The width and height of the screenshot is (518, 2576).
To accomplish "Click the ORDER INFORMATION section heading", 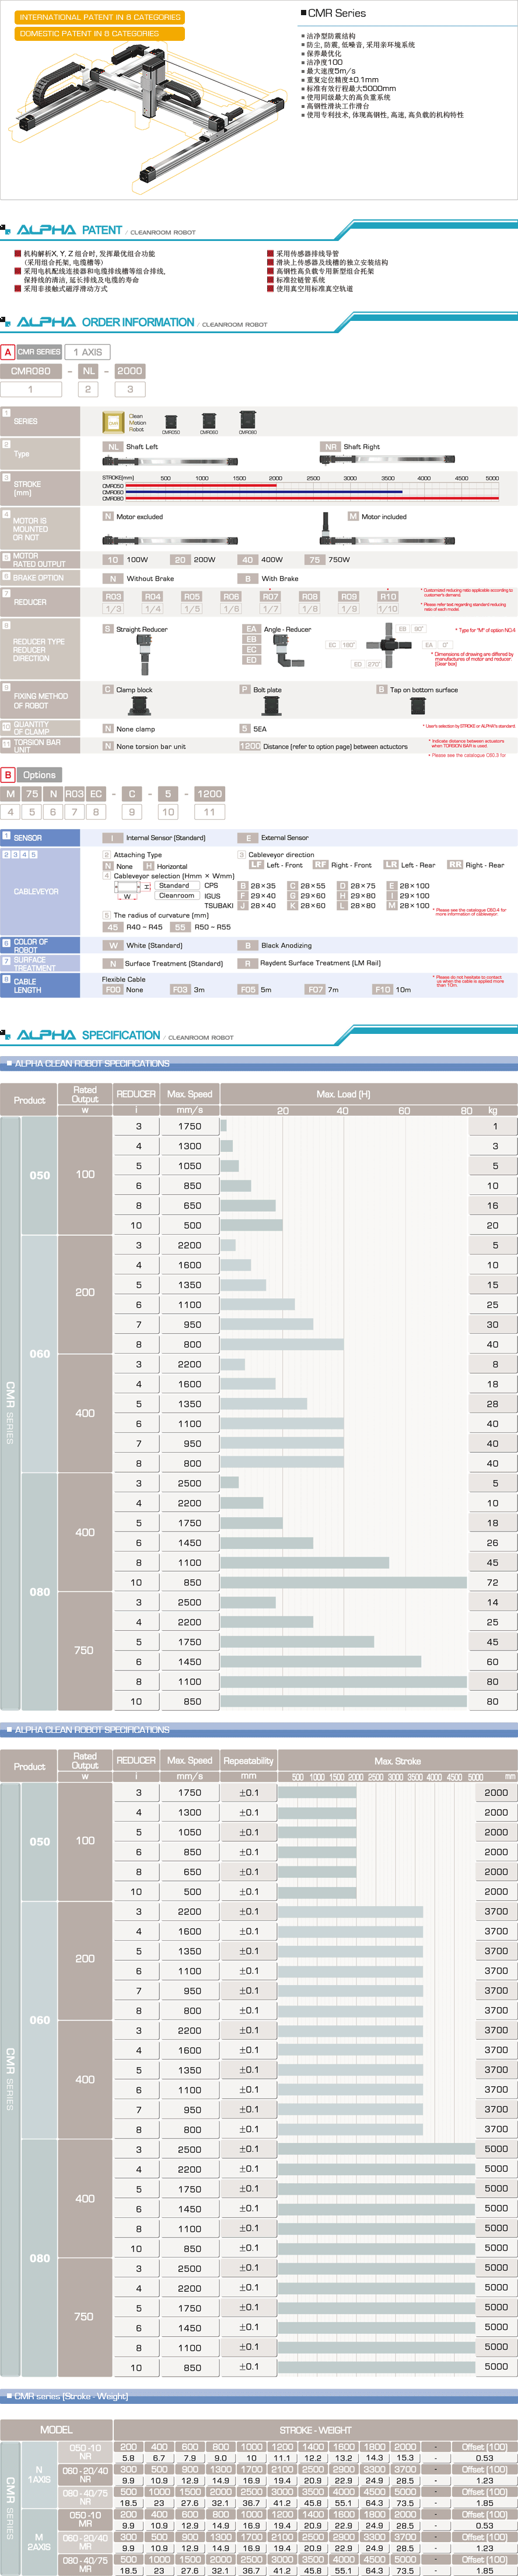I will coord(138,322).
